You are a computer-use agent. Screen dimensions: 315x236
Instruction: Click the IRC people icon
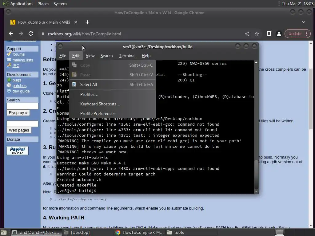tap(9, 65)
